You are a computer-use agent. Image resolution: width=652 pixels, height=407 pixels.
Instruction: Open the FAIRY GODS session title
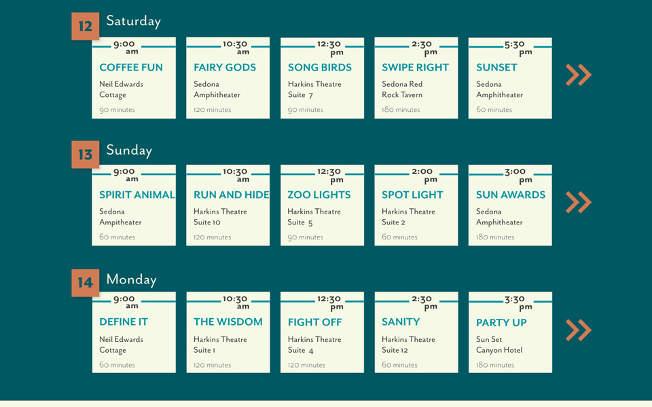[x=225, y=67]
